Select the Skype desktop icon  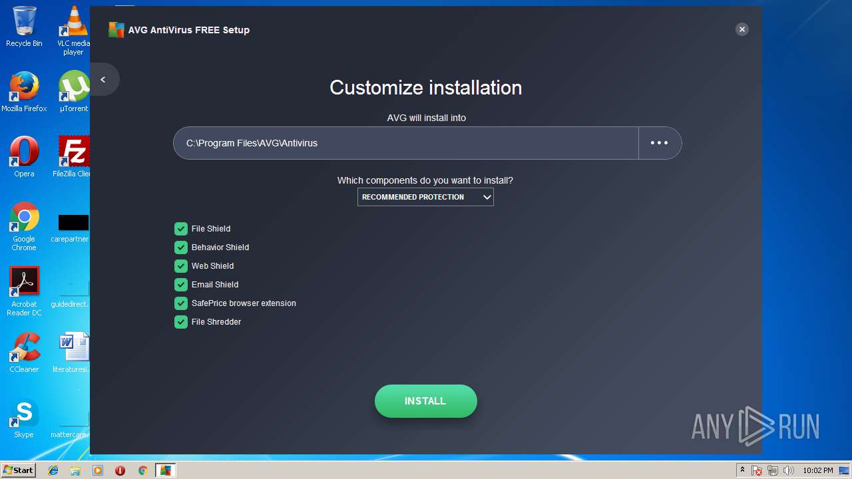(24, 418)
